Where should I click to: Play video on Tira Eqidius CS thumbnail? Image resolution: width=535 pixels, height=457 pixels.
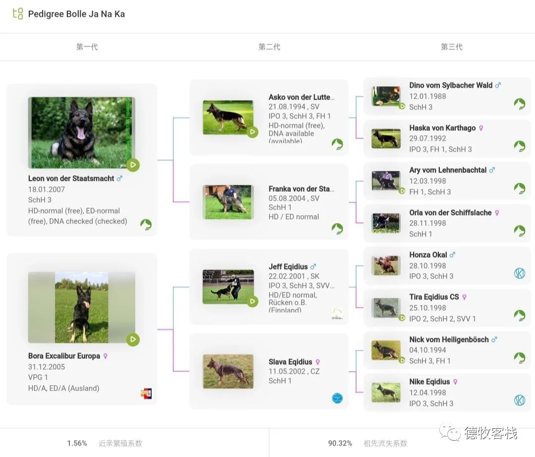(x=402, y=318)
